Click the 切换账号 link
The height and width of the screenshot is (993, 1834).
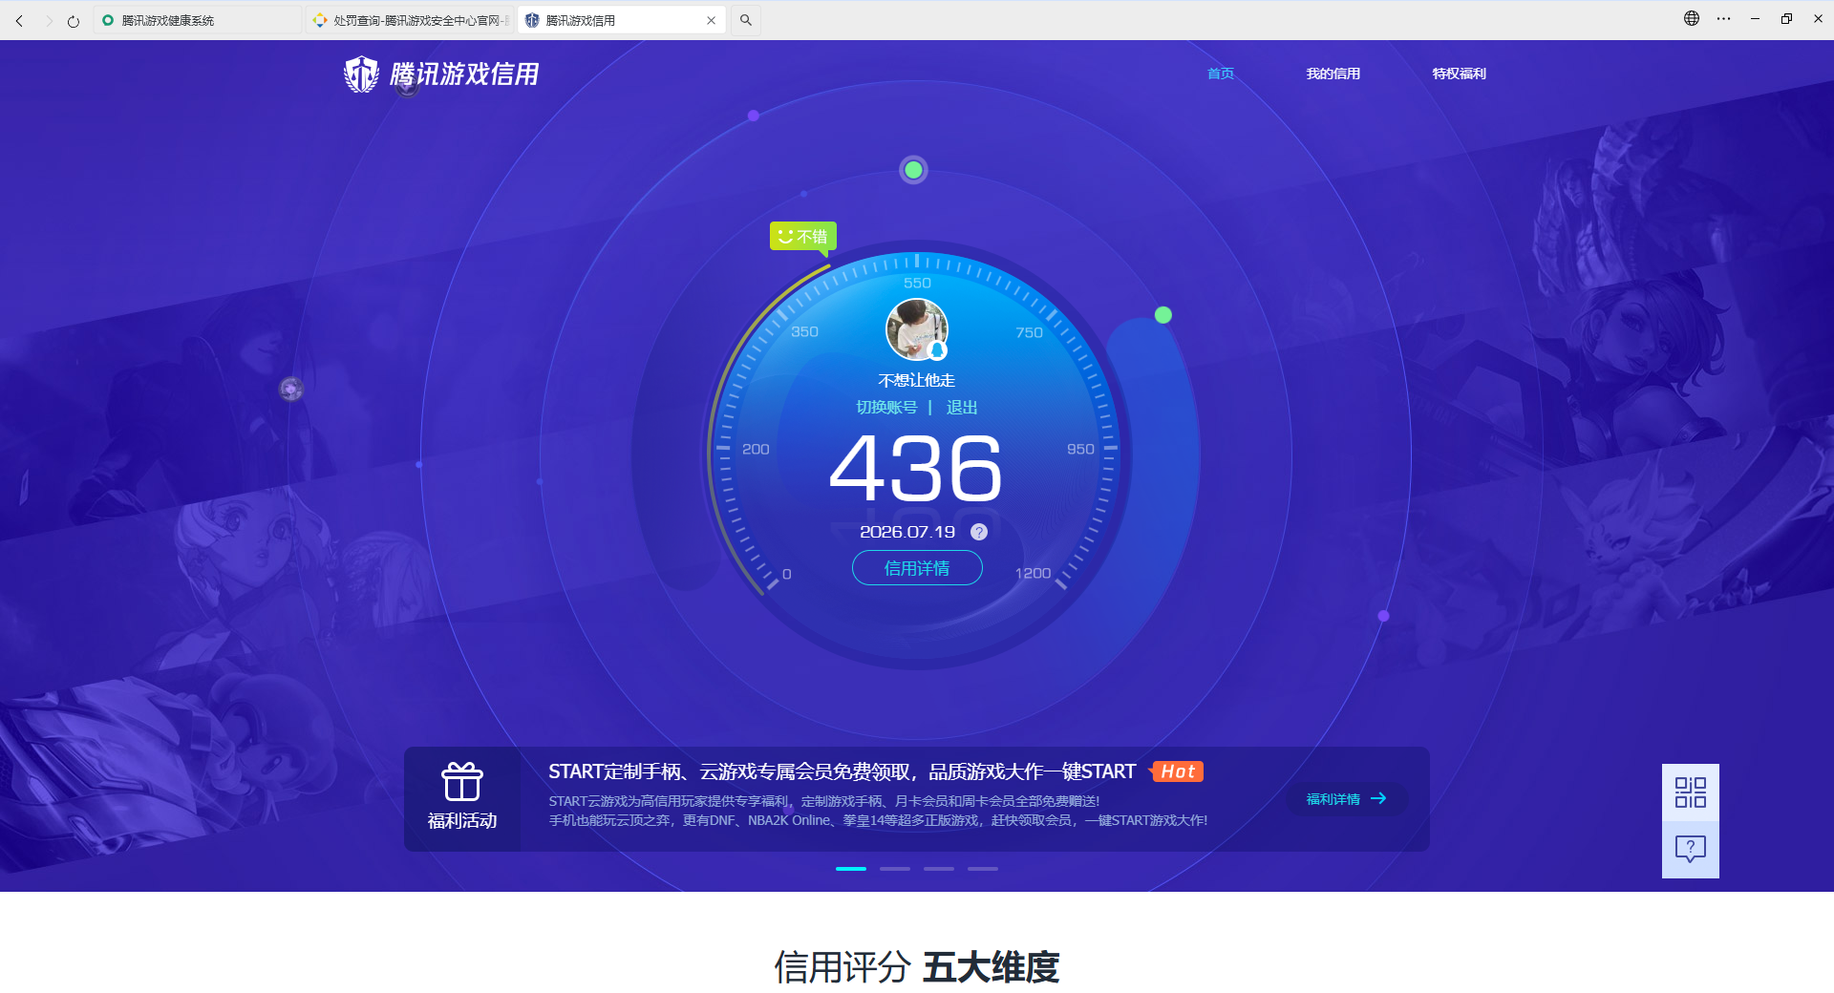[x=886, y=408]
